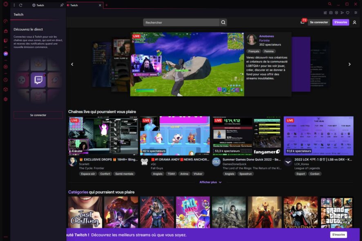Open the Amobones channel link

click(266, 36)
